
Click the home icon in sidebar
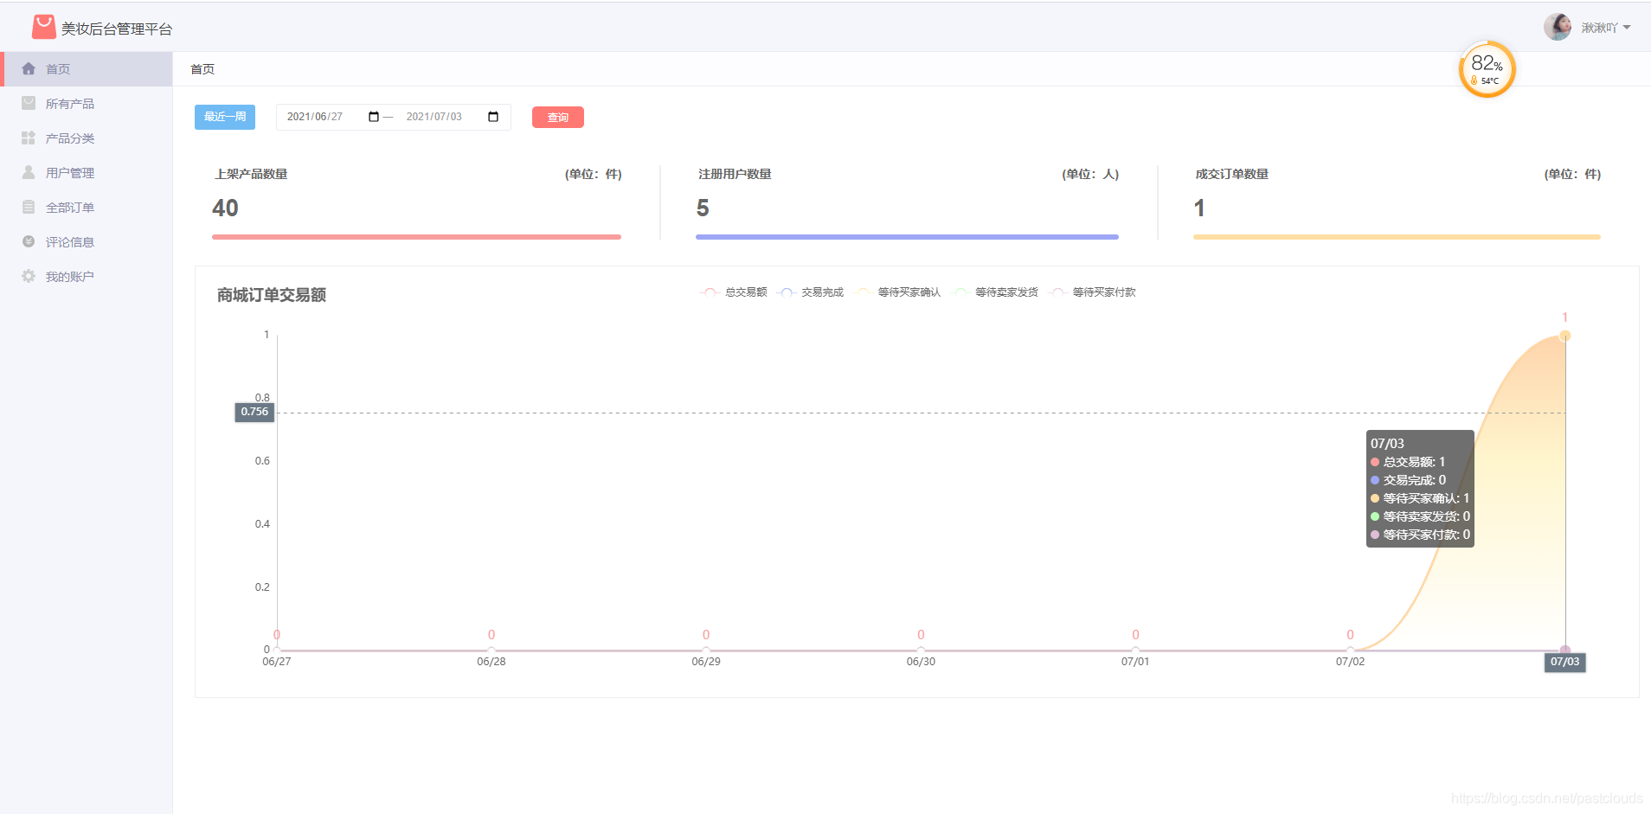29,68
